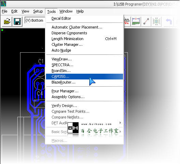Choose Automatic Cluster Placement...
The width and height of the screenshot is (180, 164).
pos(85,27)
